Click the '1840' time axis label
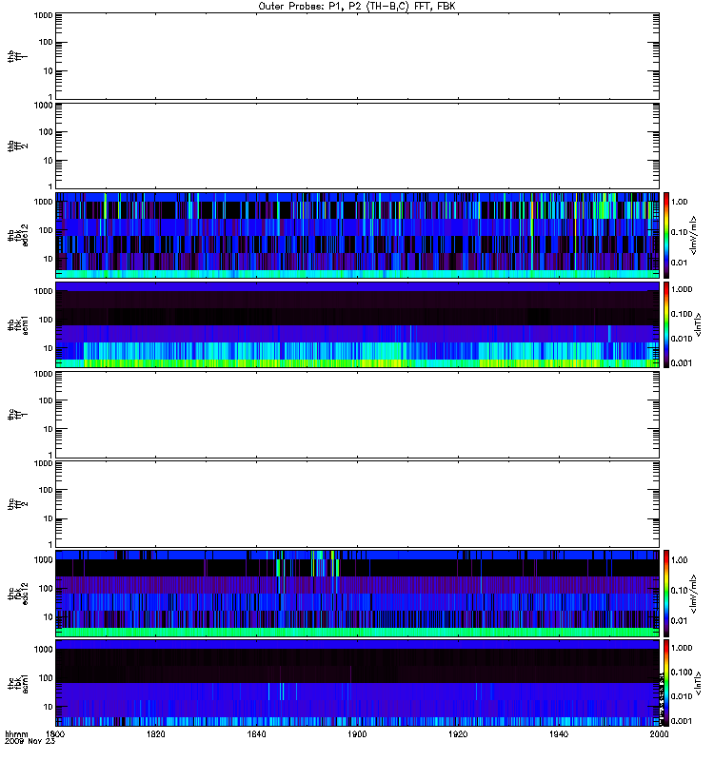The width and height of the screenshot is (714, 761). (256, 733)
